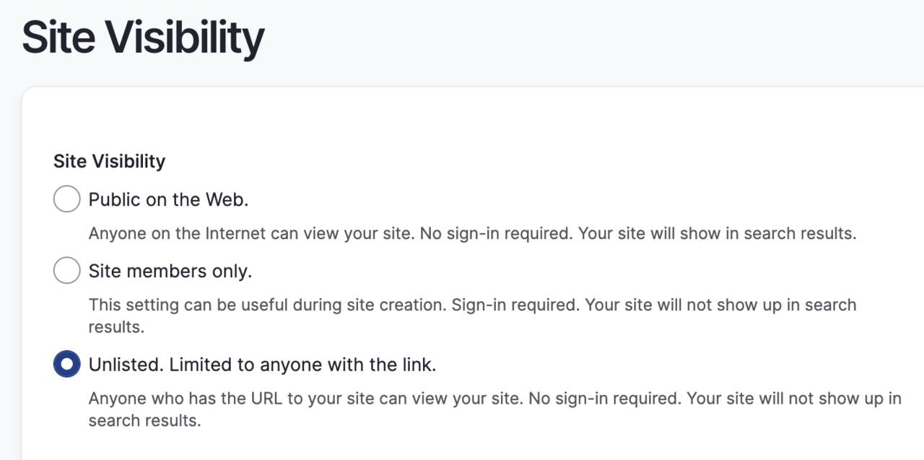
Task: Select the sign-in required visibility choice
Action: coord(66,270)
